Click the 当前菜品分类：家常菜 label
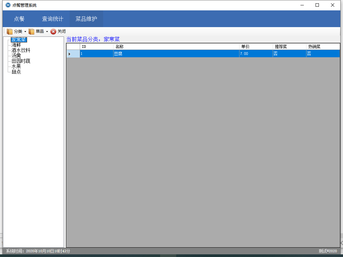 pos(93,39)
